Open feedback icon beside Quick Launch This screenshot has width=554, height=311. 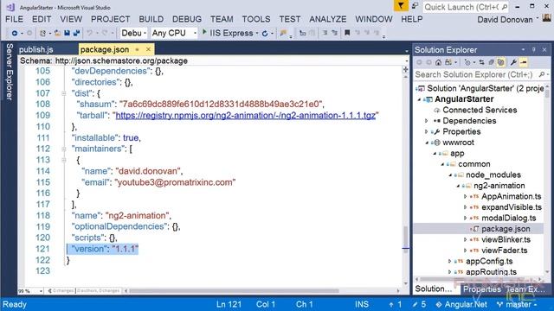click(415, 6)
